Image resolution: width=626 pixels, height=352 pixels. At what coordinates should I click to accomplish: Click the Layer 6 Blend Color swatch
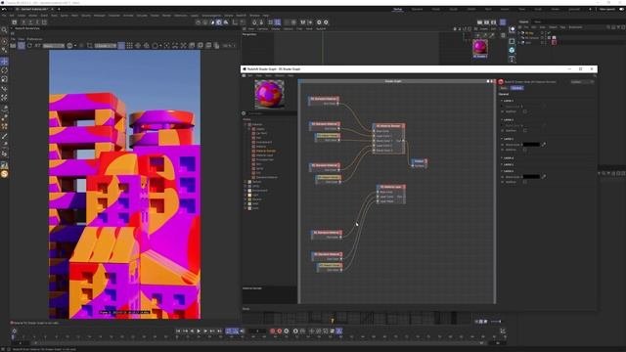[x=531, y=176]
